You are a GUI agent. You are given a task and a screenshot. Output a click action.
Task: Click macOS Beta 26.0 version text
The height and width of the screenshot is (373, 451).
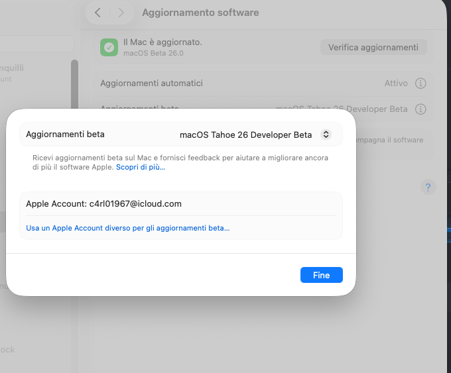click(153, 53)
